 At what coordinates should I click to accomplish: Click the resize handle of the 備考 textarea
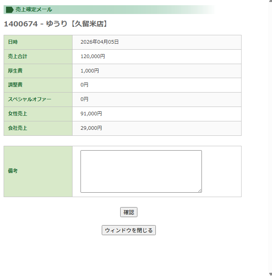point(199,190)
